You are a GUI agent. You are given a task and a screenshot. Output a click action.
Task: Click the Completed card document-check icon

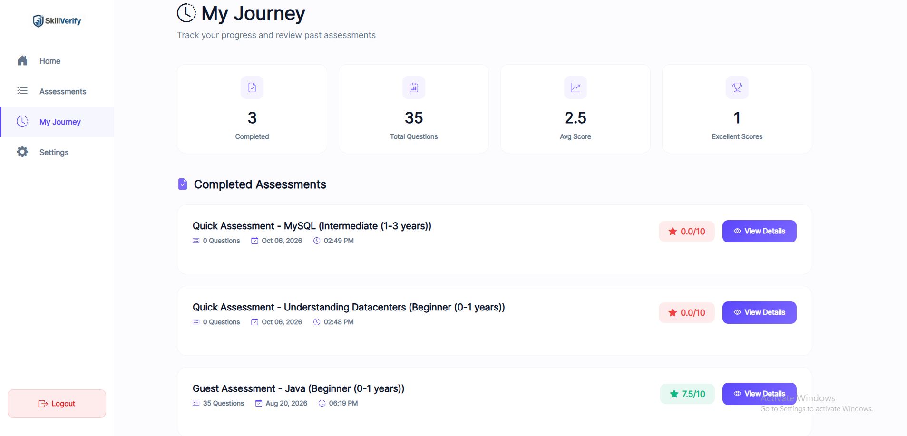pos(252,87)
